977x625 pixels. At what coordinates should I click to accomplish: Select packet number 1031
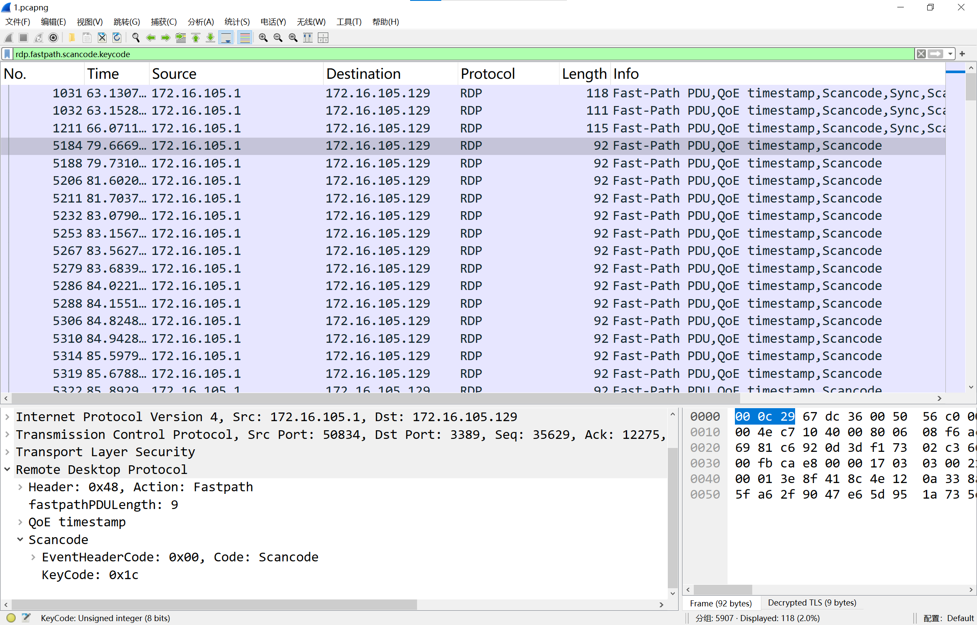(473, 93)
